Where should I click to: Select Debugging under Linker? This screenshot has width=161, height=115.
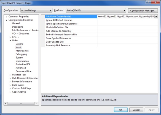click(x=21, y=54)
